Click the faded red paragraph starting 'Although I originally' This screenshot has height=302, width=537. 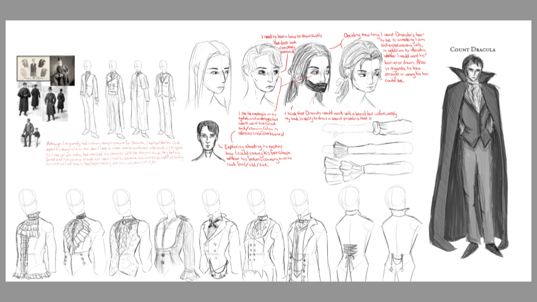[x=115, y=153]
